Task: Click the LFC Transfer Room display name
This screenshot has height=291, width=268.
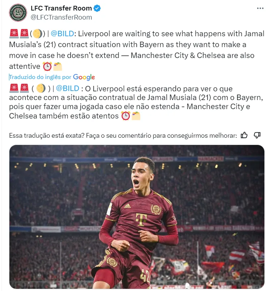Action: 61,8
